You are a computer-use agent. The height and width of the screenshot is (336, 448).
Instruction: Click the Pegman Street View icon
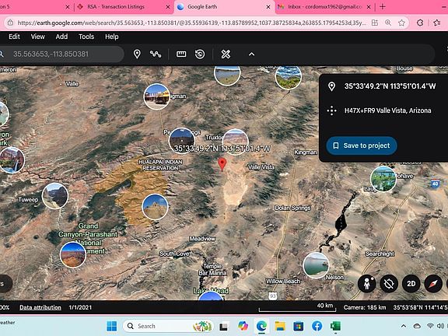(x=367, y=284)
